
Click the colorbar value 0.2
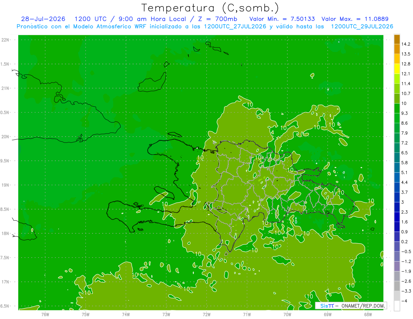point(405,241)
